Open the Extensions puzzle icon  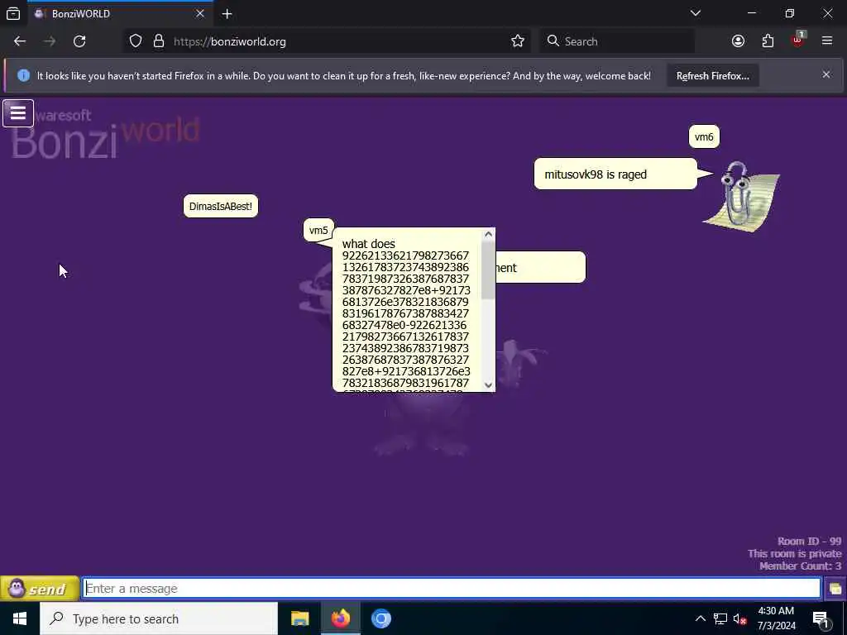768,41
